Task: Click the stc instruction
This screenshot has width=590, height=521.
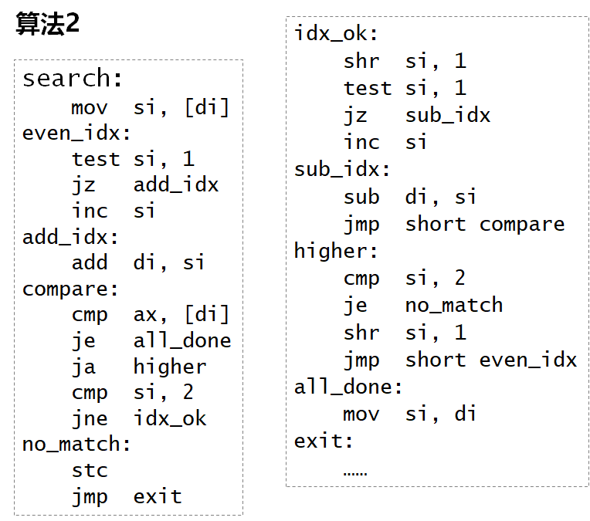Action: pyautogui.click(x=90, y=471)
